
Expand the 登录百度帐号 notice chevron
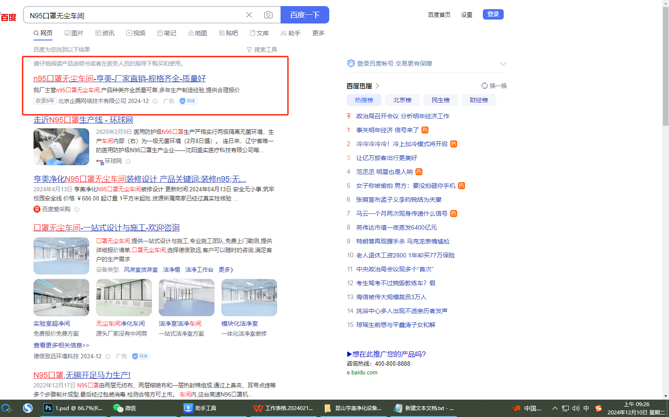click(x=503, y=63)
